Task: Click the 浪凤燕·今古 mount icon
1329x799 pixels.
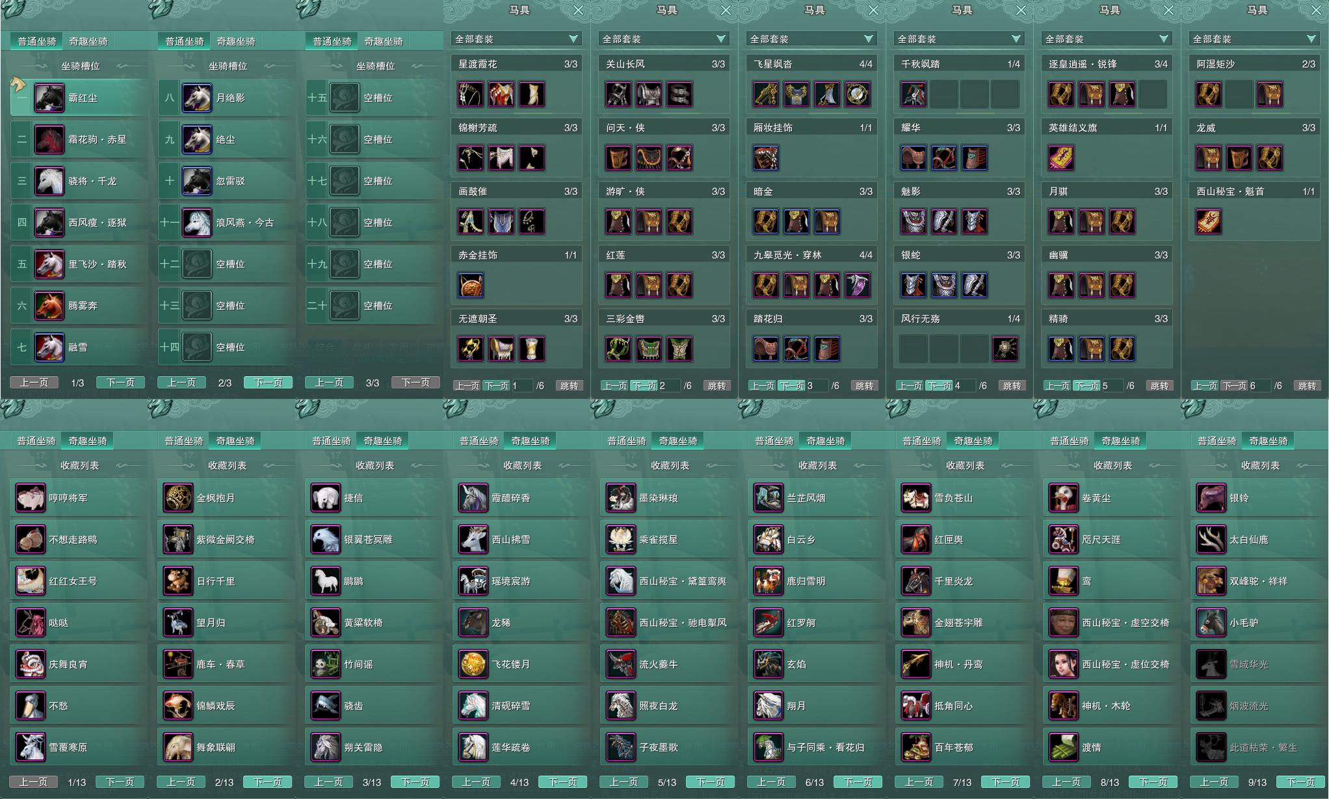Action: tap(196, 223)
